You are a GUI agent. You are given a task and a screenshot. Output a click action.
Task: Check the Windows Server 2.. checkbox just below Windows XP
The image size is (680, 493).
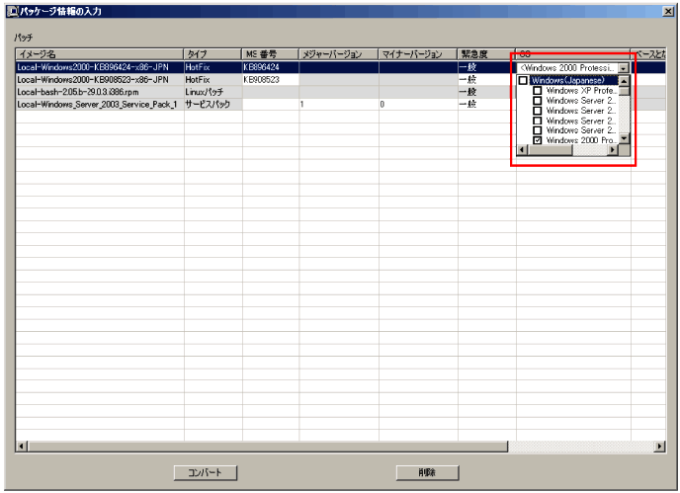point(538,101)
